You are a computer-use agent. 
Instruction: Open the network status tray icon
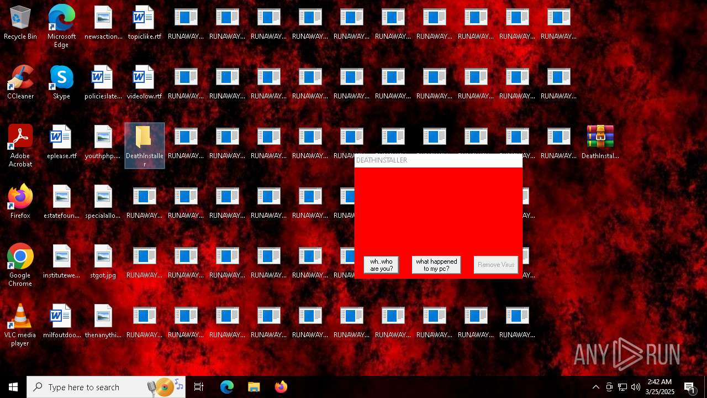[622, 387]
